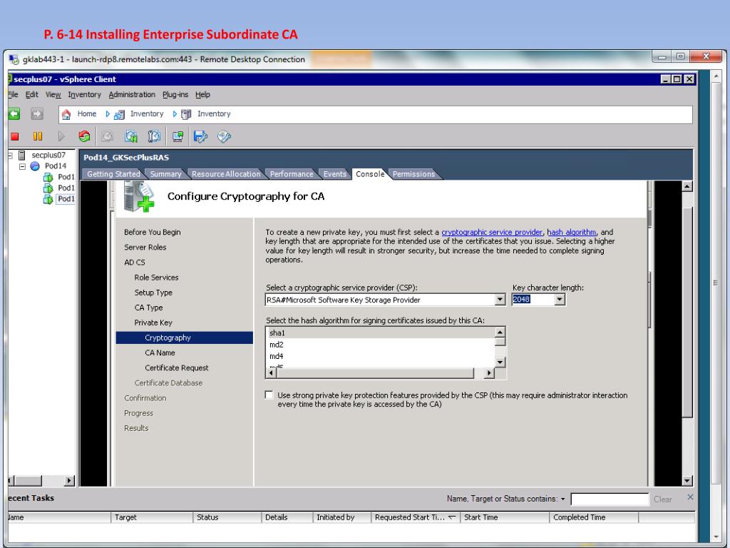Click the Power On play icon
Image resolution: width=730 pixels, height=548 pixels.
coord(61,136)
